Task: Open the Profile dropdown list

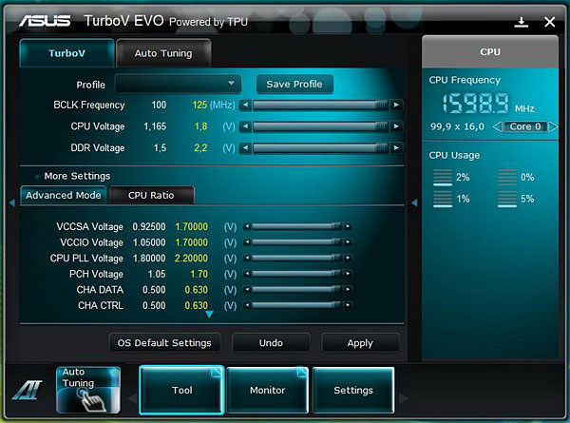Action: 179,84
